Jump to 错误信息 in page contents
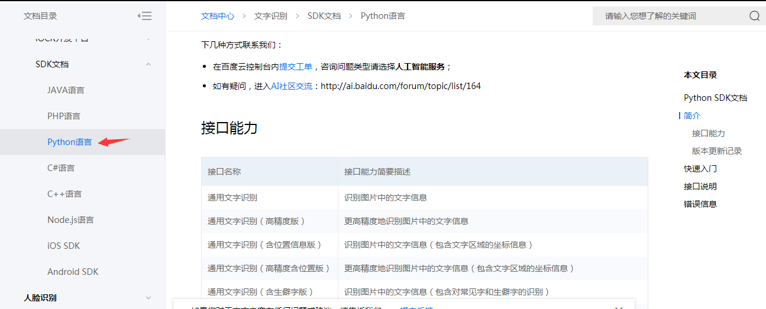This screenshot has width=766, height=309. (700, 204)
